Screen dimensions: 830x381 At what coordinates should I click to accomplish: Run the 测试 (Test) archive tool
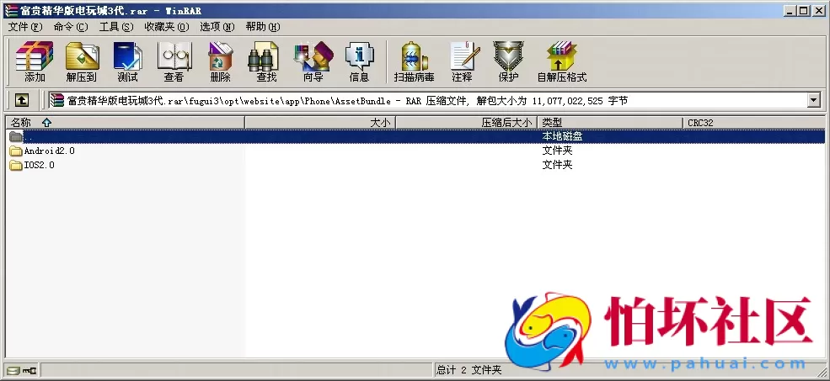click(x=127, y=62)
